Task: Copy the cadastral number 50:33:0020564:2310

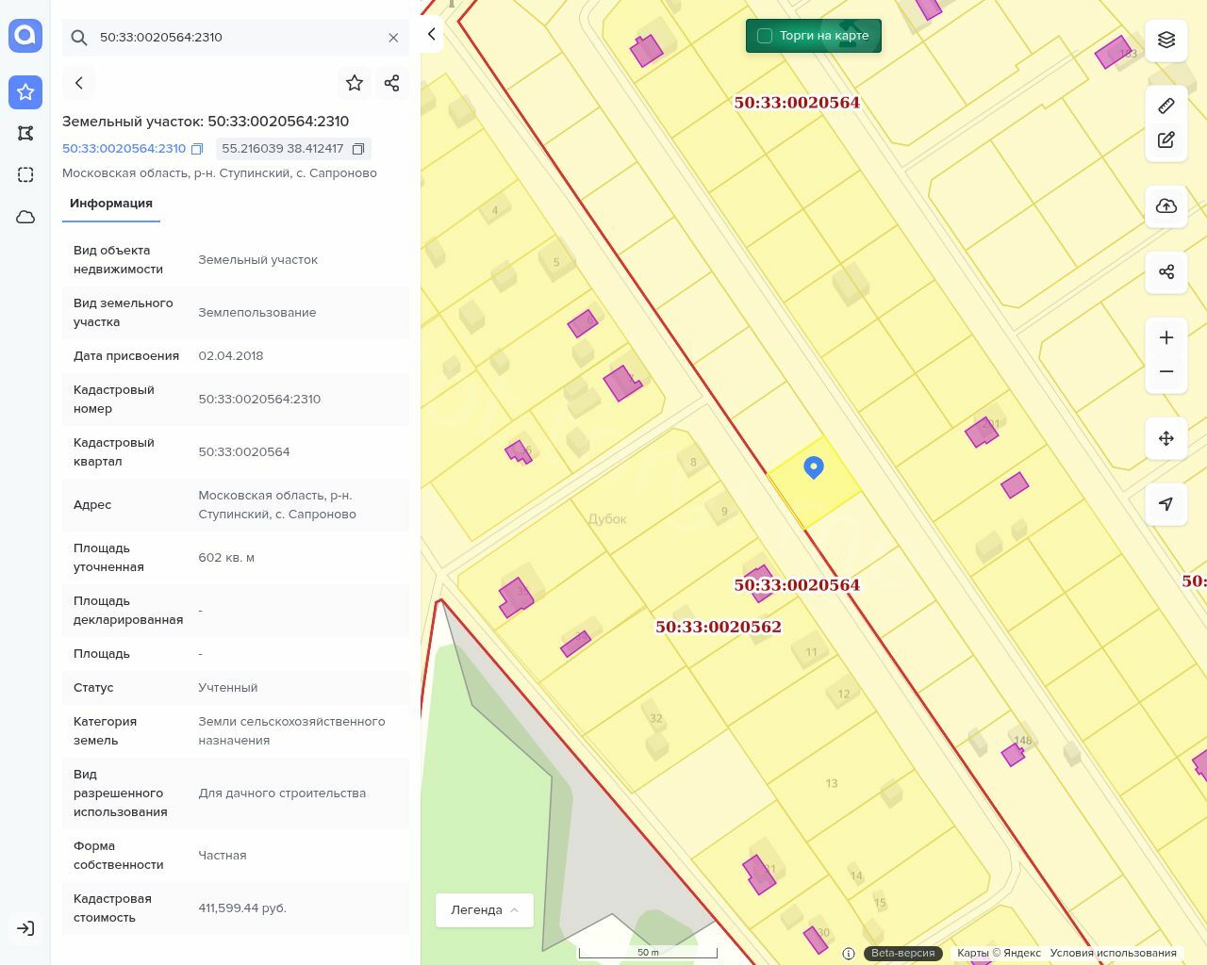Action: pos(197,149)
